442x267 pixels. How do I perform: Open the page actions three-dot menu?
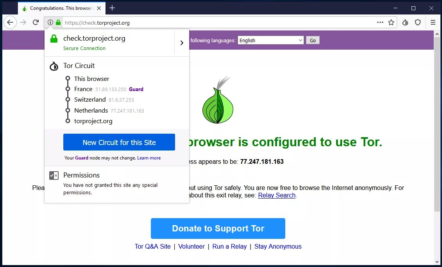point(380,23)
